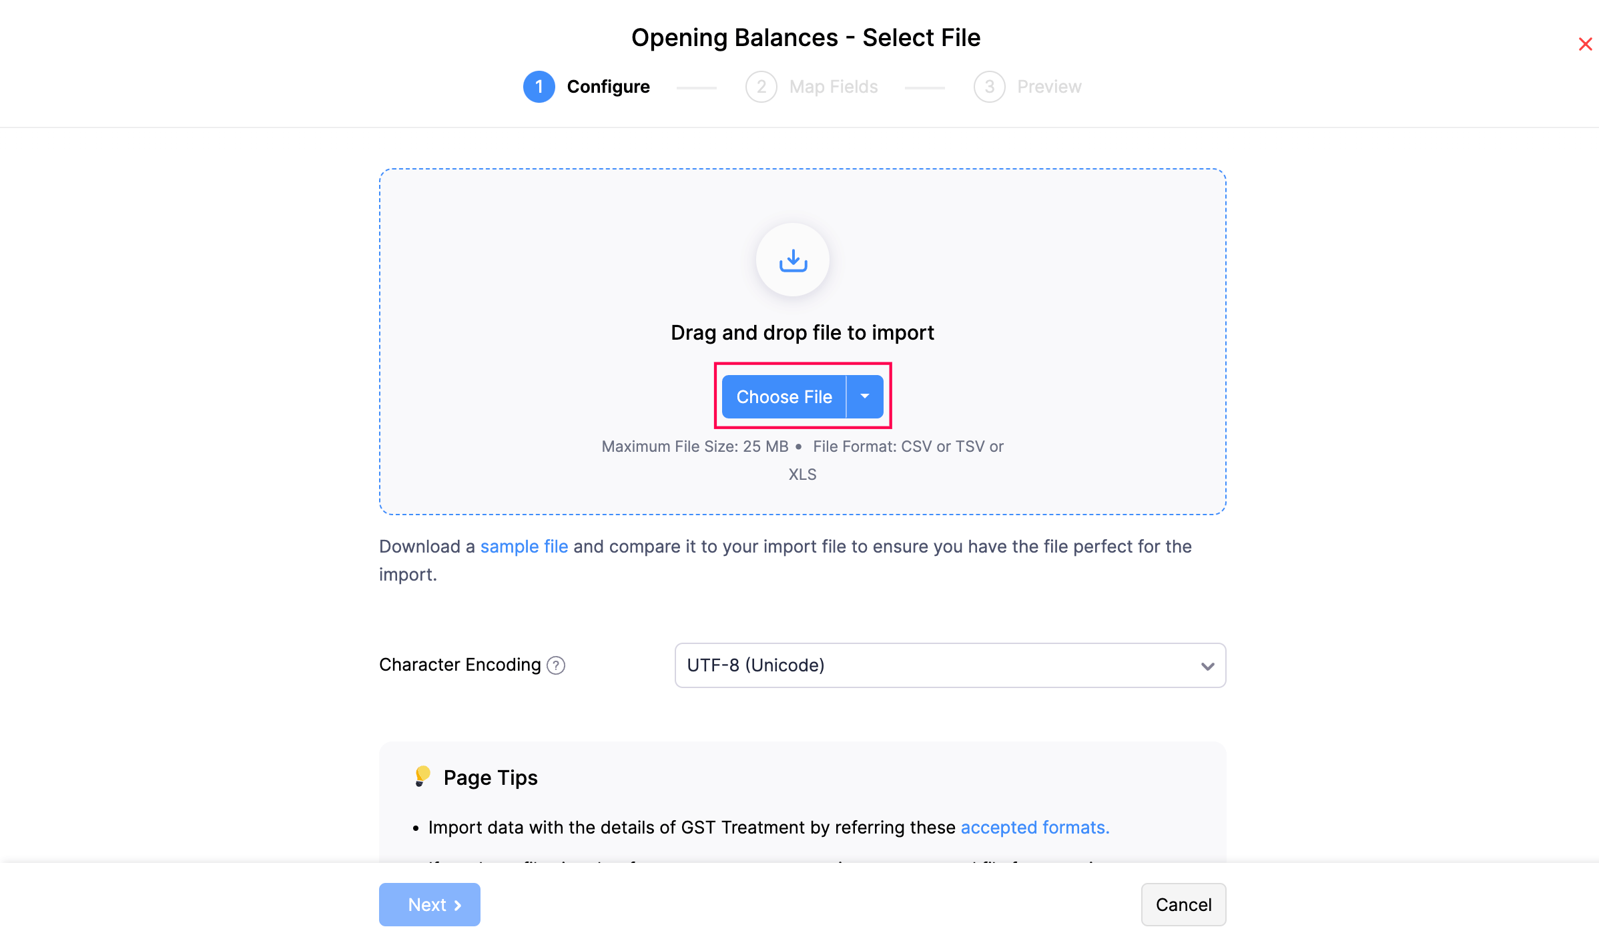Click the help icon beside Character Encoding
The width and height of the screenshot is (1599, 945).
pos(556,665)
